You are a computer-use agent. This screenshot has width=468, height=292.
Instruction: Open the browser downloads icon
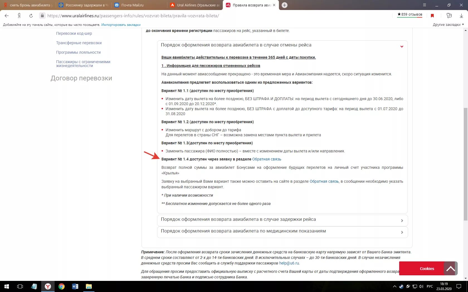pos(461,16)
